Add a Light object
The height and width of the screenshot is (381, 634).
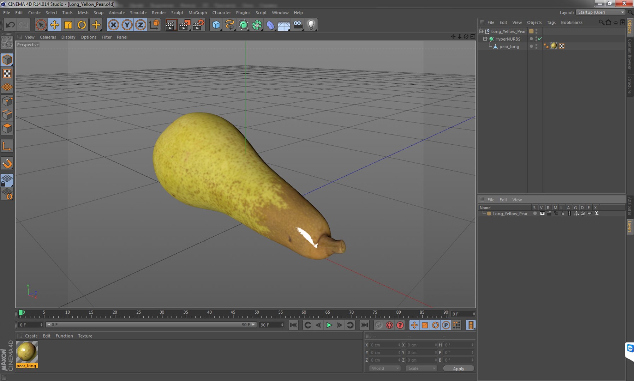311,25
